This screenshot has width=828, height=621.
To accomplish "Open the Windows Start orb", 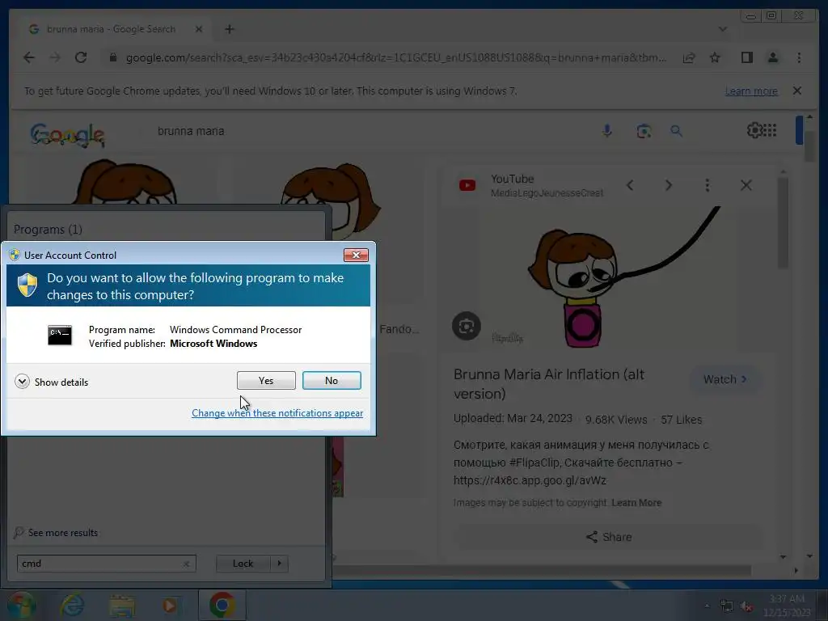I will [x=22, y=605].
